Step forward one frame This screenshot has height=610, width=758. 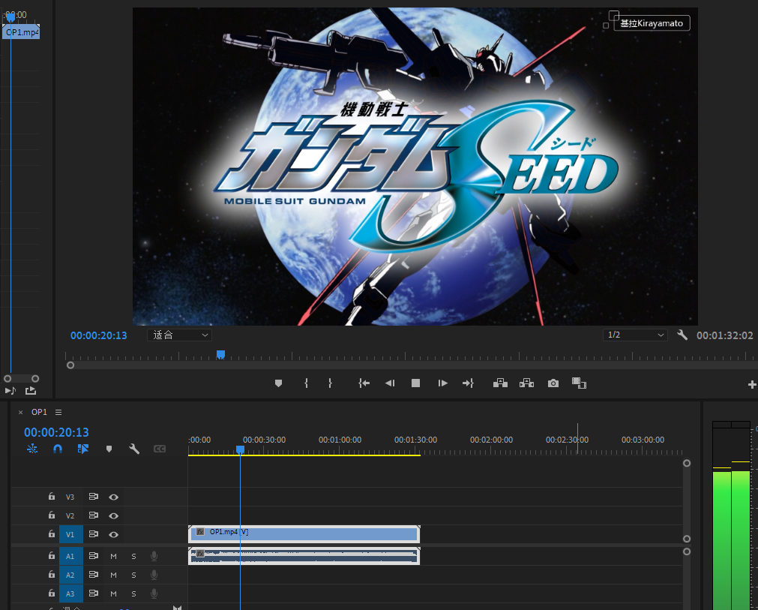(442, 383)
